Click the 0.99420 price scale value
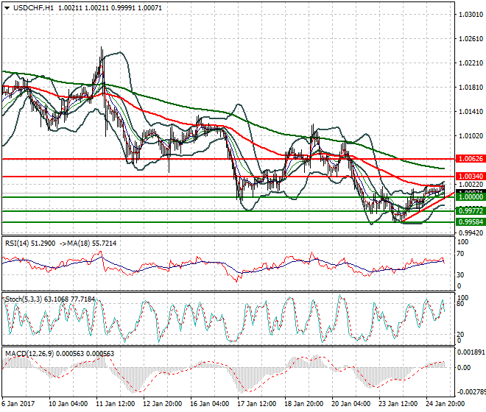This screenshot has height=412, width=486. [471, 233]
